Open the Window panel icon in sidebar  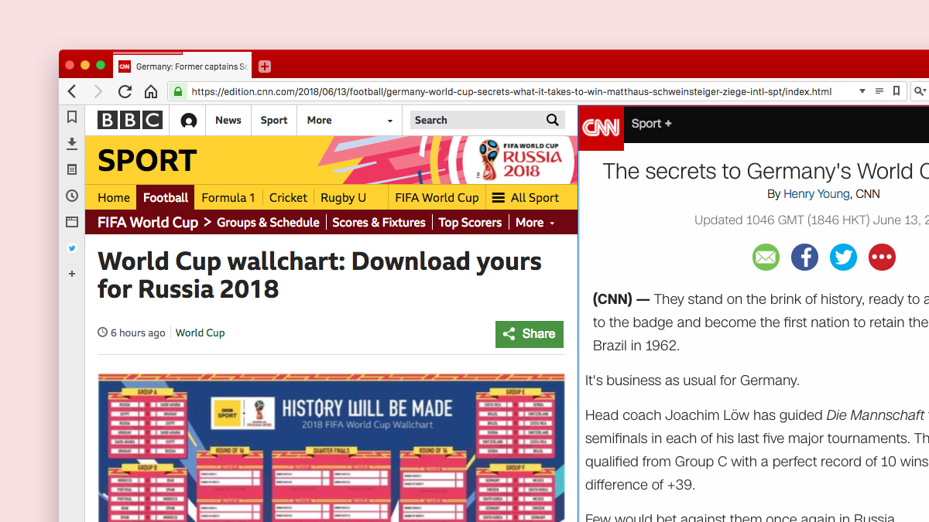click(x=72, y=222)
